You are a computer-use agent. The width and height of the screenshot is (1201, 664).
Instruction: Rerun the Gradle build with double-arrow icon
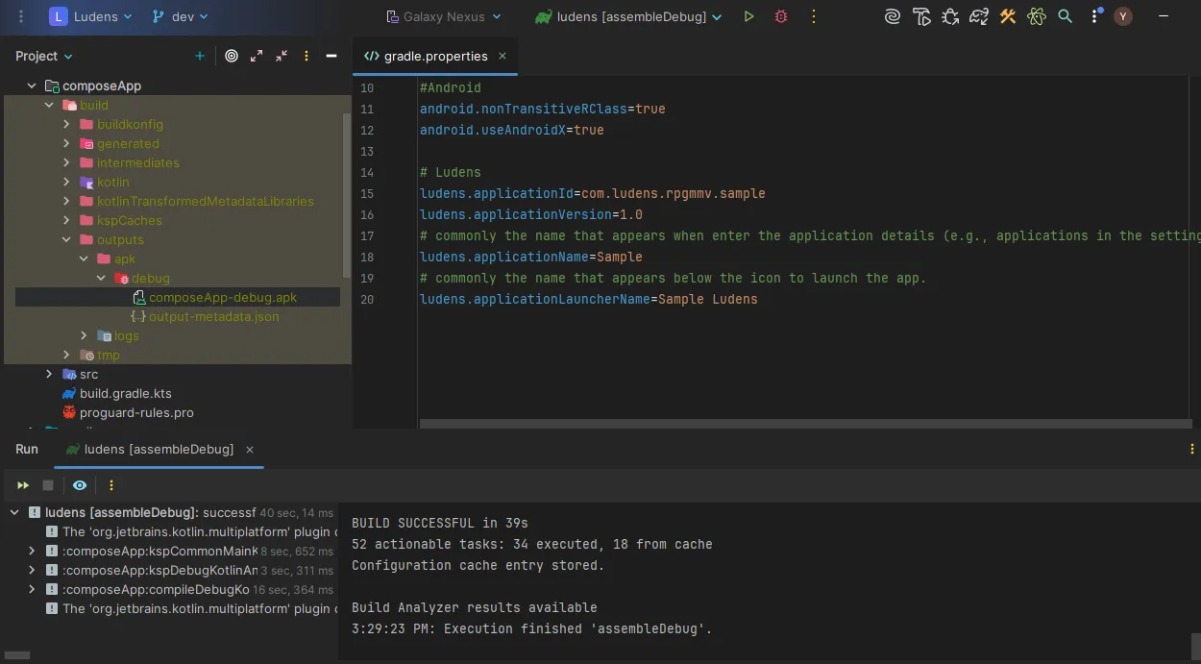coord(23,485)
